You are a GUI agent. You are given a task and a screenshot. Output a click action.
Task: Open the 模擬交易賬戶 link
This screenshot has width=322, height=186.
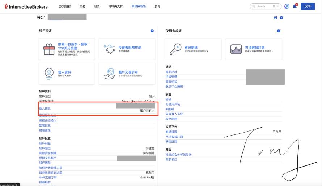pyautogui.click(x=48, y=158)
